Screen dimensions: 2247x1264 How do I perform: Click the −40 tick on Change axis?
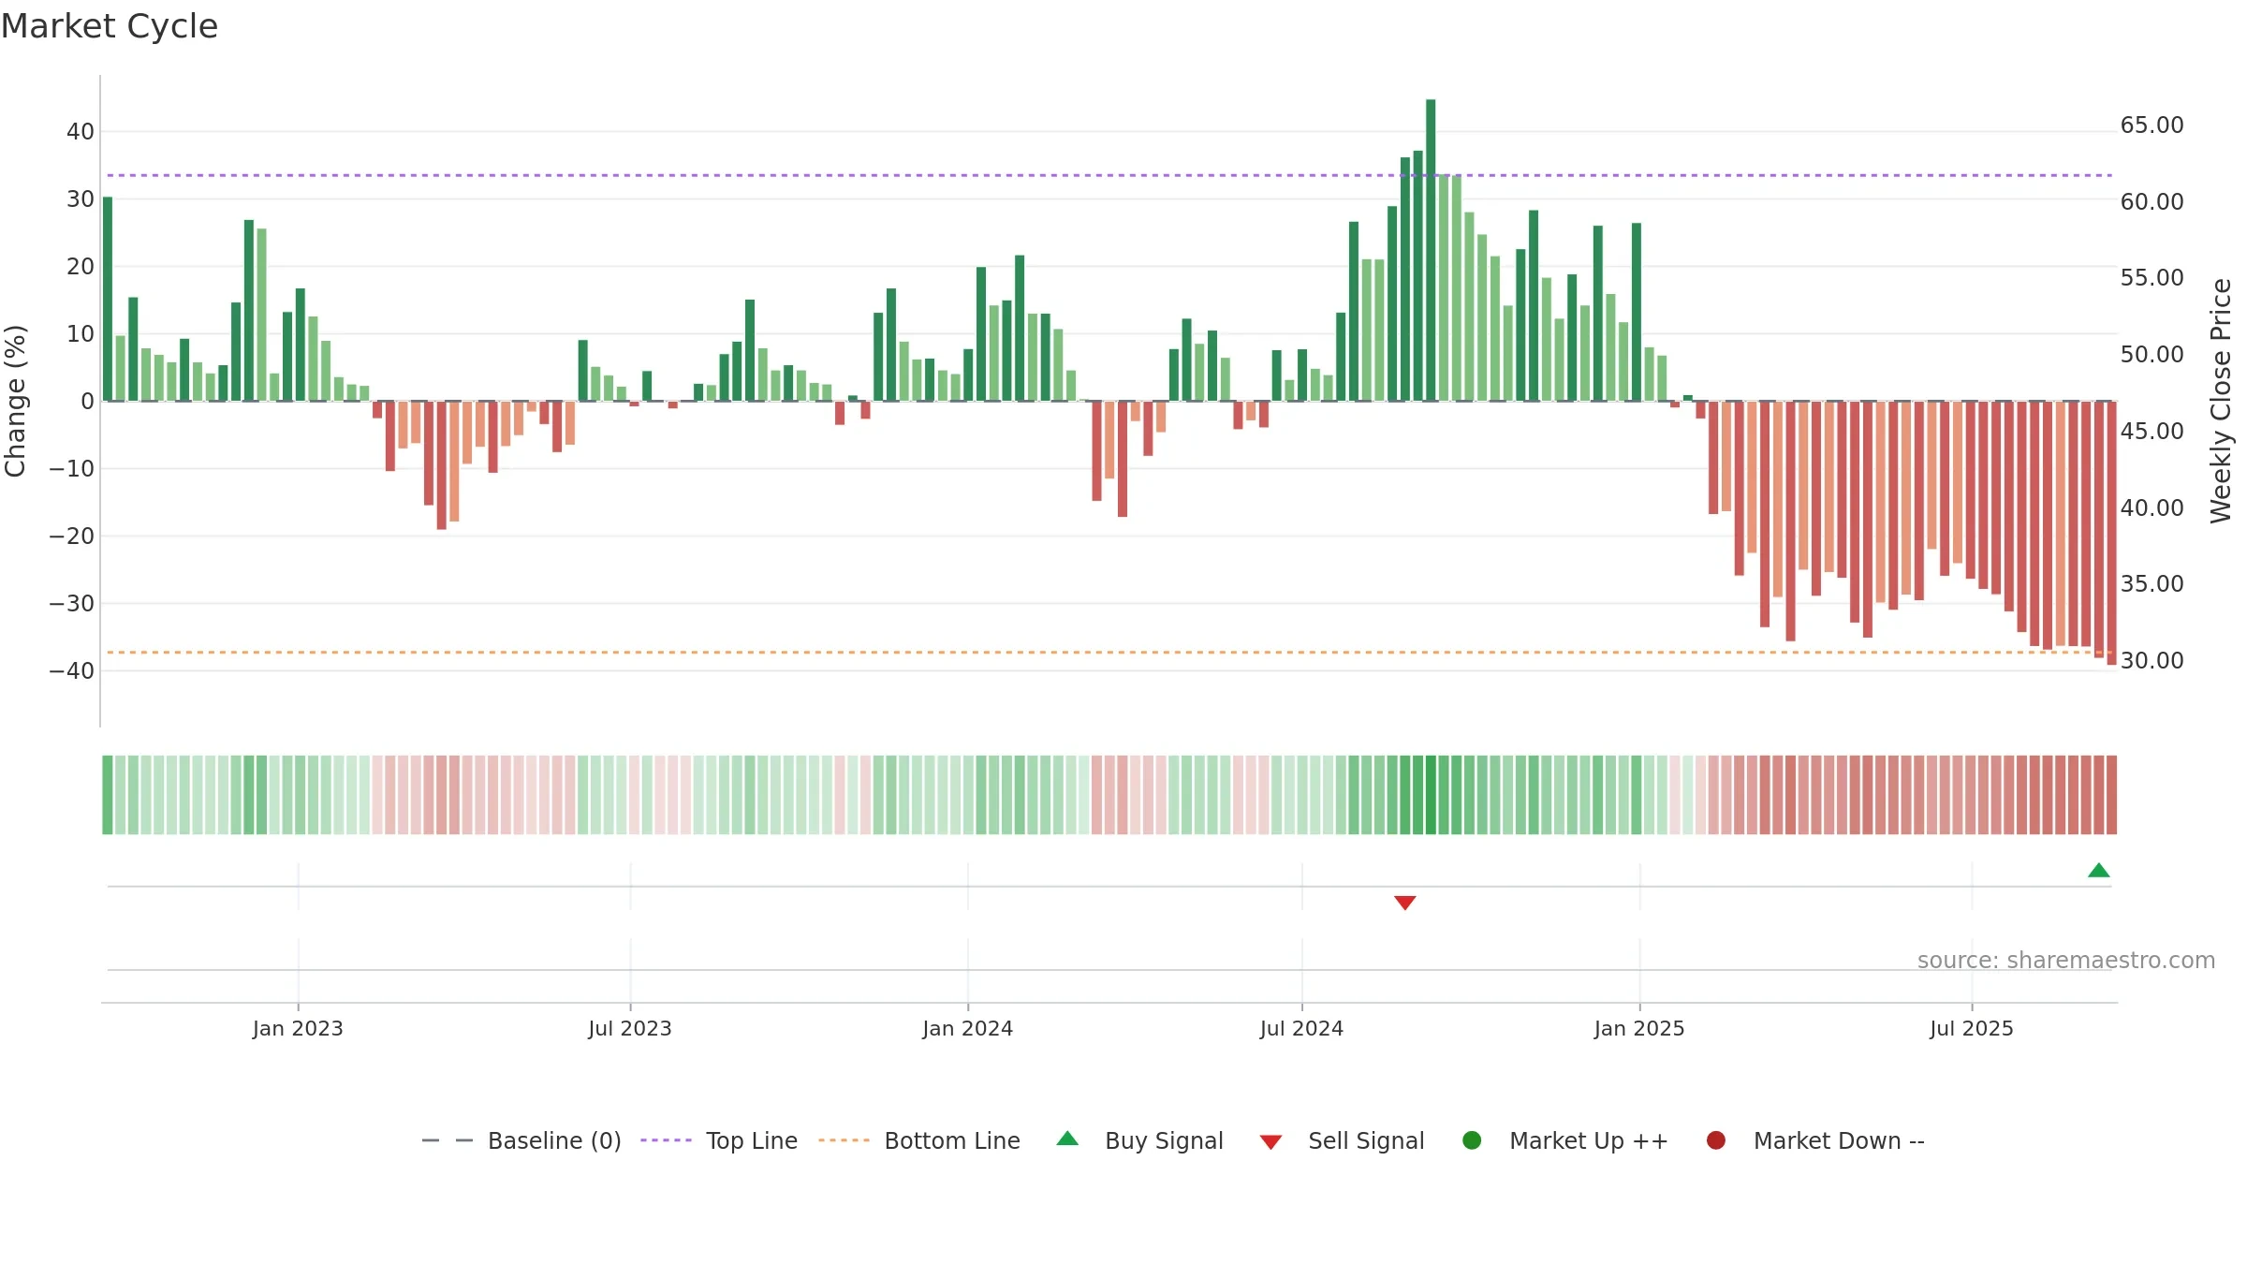[72, 671]
